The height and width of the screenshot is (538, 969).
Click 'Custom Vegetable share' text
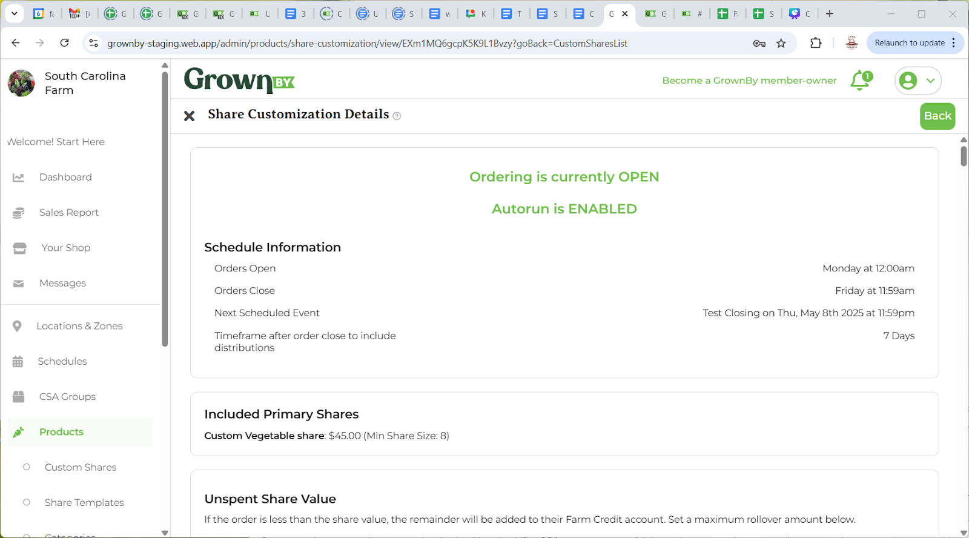pos(264,436)
